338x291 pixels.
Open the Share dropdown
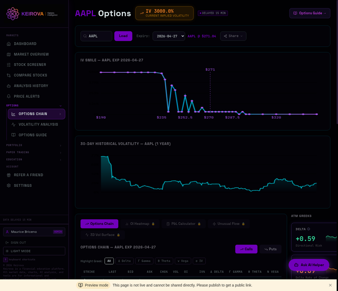[233, 36]
